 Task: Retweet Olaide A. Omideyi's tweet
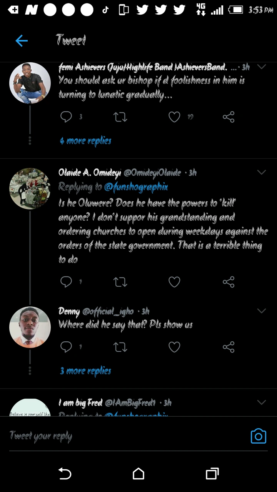click(x=120, y=282)
